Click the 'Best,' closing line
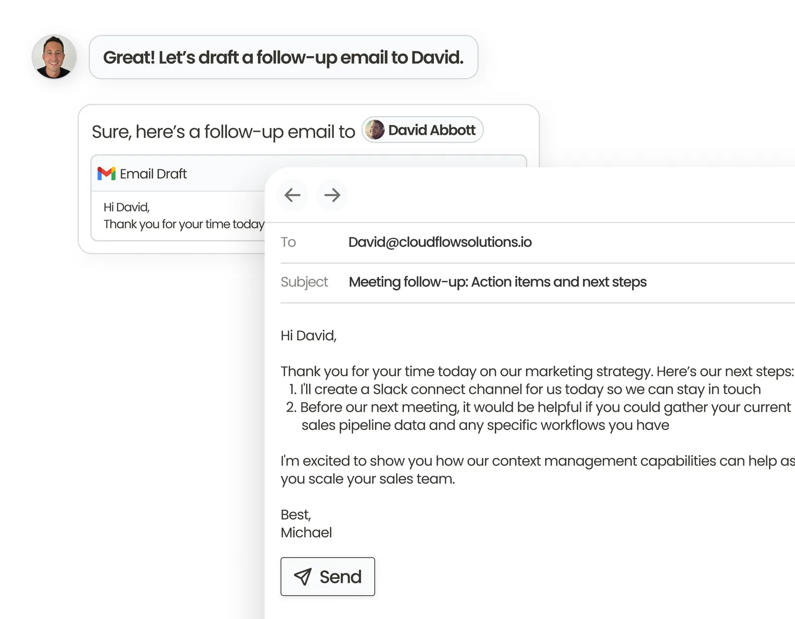 click(296, 515)
